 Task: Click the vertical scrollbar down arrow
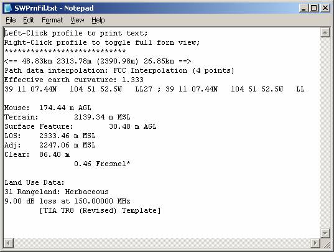tap(325, 233)
